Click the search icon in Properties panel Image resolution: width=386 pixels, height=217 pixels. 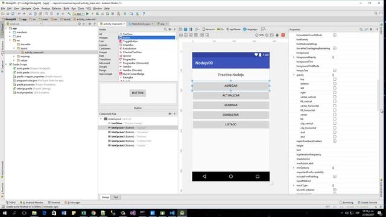point(361,30)
